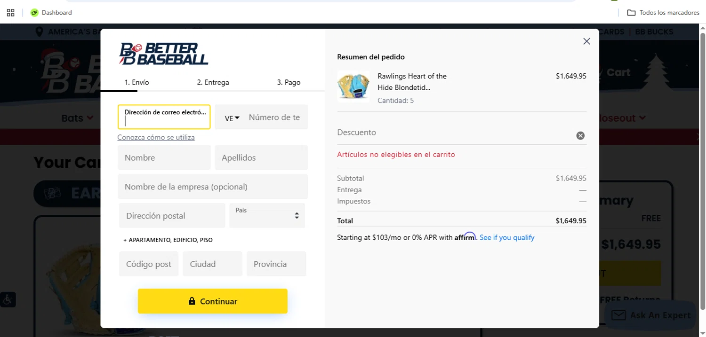
Task: Focus the Descuento code field
Action: [x=455, y=133]
